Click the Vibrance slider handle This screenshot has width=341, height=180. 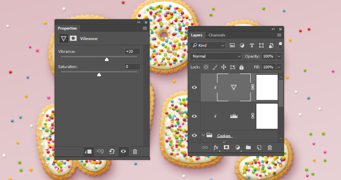107,60
